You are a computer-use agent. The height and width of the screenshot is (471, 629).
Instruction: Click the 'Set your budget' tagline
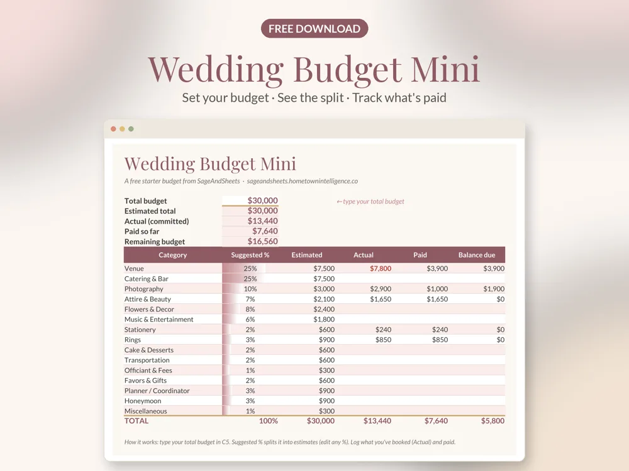(x=225, y=98)
